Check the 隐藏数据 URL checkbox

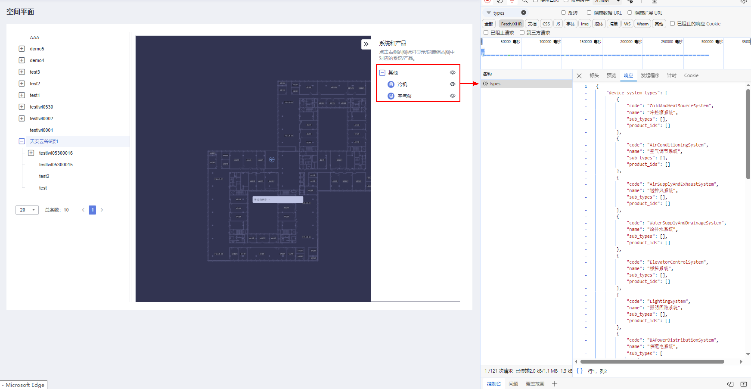pos(589,12)
